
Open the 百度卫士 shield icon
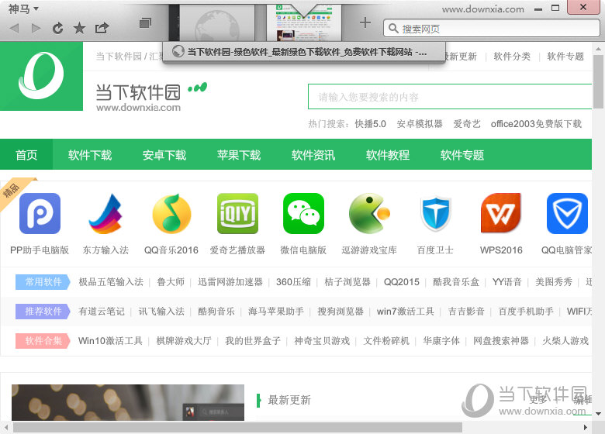(435, 214)
